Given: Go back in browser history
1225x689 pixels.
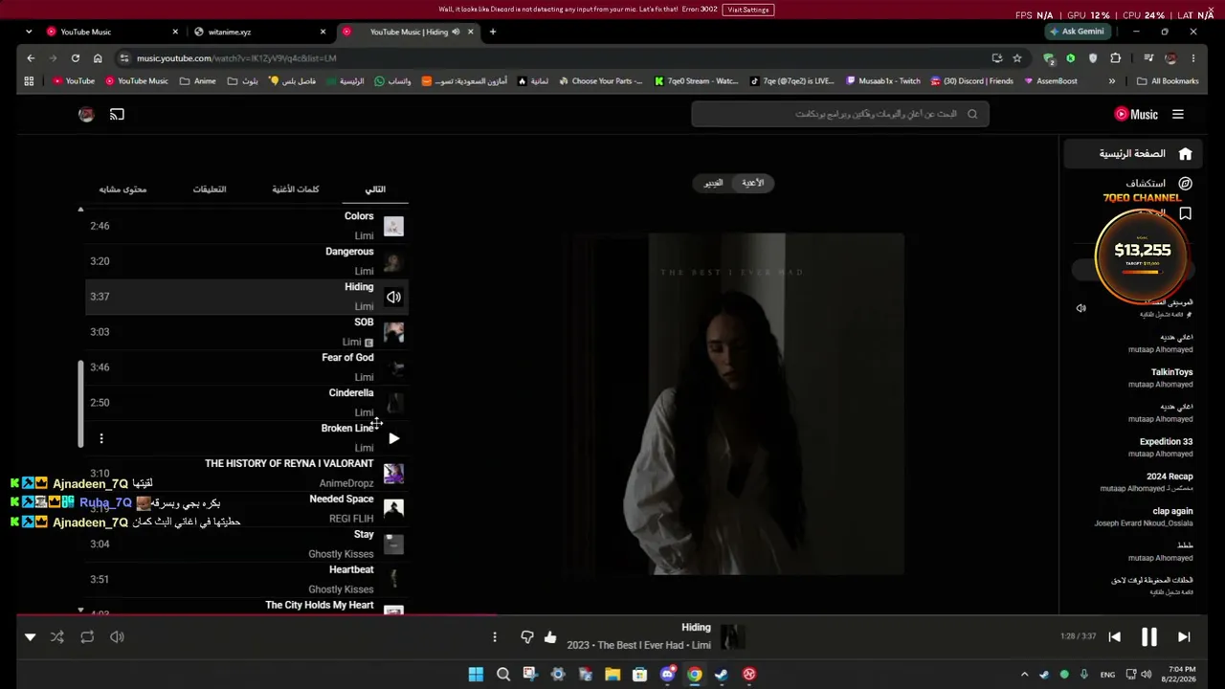Looking at the screenshot, I should (31, 58).
